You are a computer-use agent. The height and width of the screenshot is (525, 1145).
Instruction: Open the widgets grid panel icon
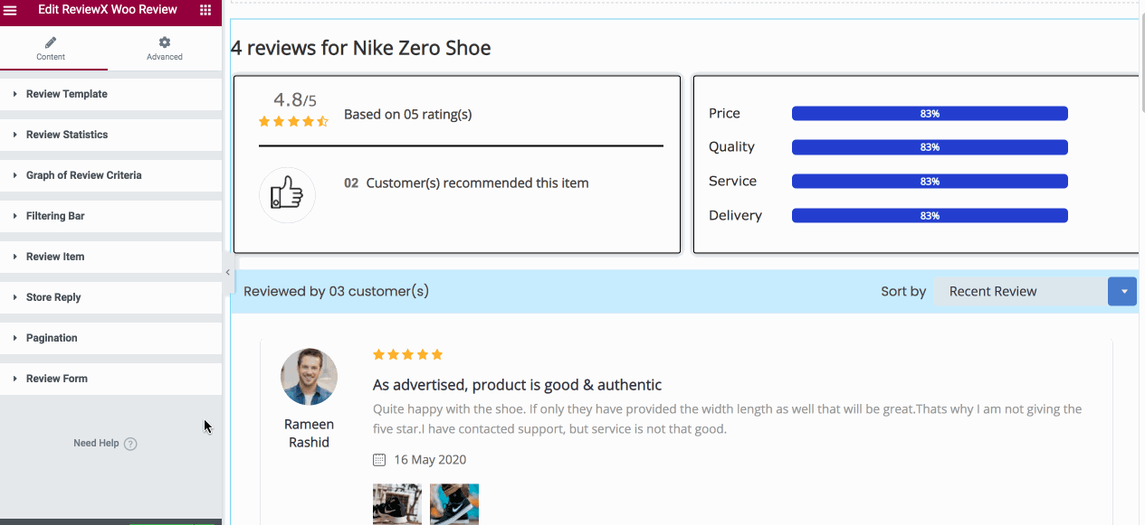(x=205, y=10)
